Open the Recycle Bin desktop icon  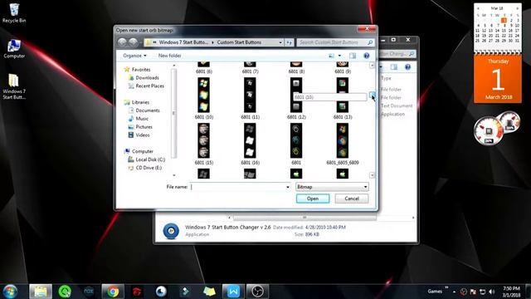tap(14, 13)
